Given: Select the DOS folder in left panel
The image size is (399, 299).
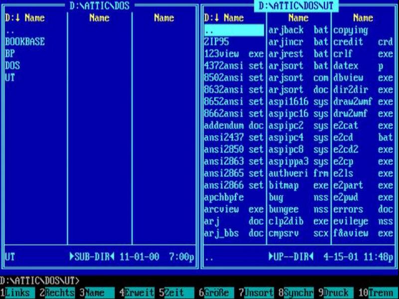Looking at the screenshot, I should tap(12, 66).
